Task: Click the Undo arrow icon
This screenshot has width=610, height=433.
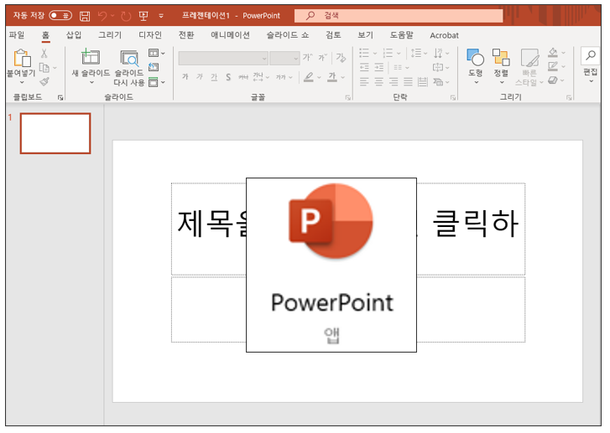Action: click(102, 16)
